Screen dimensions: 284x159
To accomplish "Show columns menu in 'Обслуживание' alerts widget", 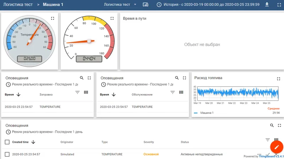I will point(181,92).
